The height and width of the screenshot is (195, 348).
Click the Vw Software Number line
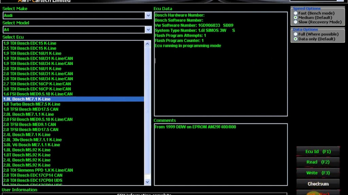pyautogui.click(x=194, y=25)
